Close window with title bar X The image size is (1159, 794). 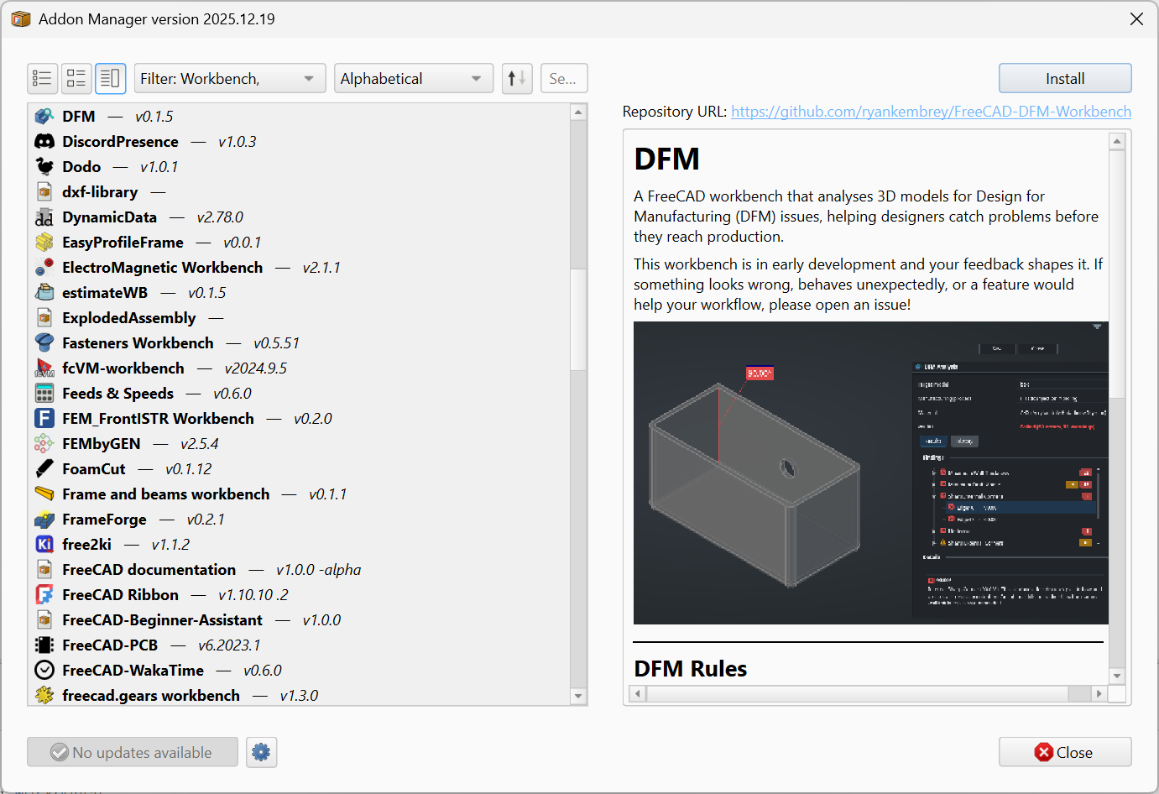coord(1136,18)
